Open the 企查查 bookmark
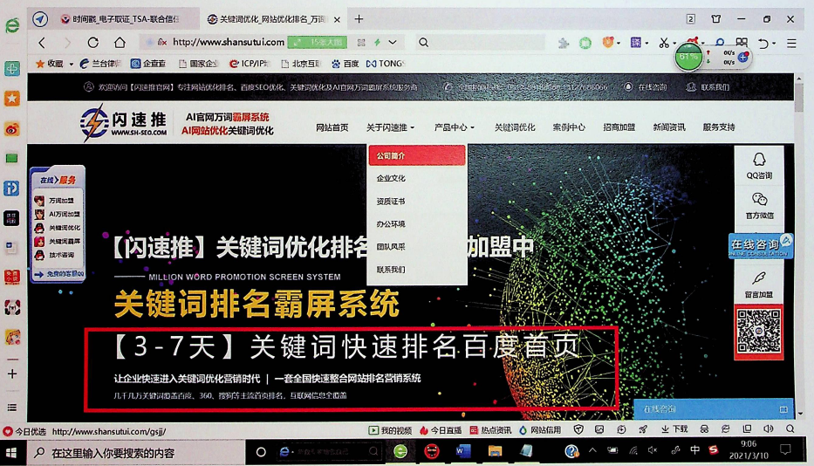This screenshot has height=466, width=814. [x=148, y=64]
